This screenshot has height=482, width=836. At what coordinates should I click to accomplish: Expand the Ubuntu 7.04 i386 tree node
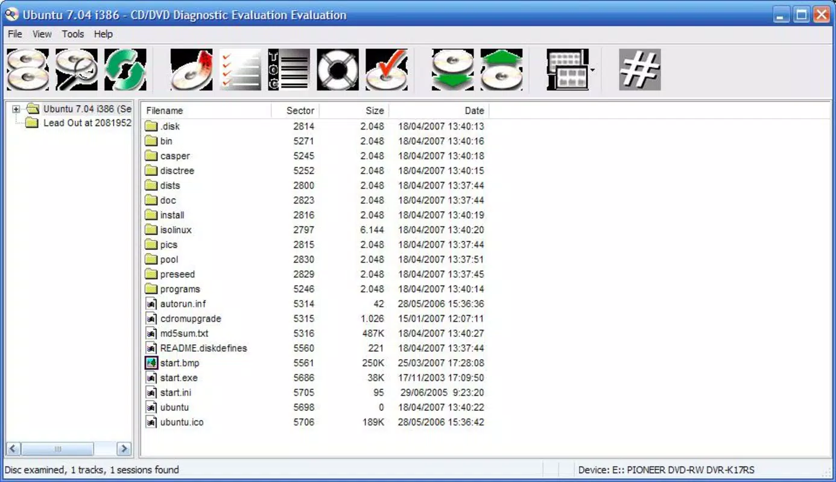(x=16, y=109)
